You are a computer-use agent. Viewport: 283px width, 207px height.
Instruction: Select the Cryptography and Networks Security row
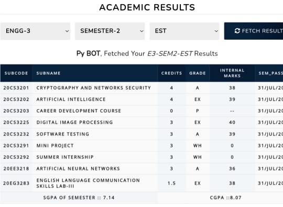[x=141, y=88]
